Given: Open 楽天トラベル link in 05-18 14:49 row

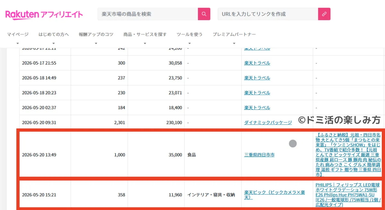Looking at the screenshot, I should 257,78.
